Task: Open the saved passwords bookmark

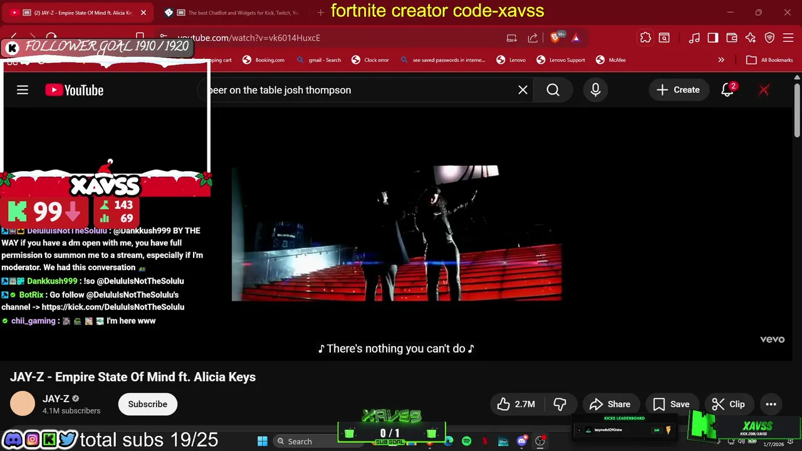Action: pos(442,60)
